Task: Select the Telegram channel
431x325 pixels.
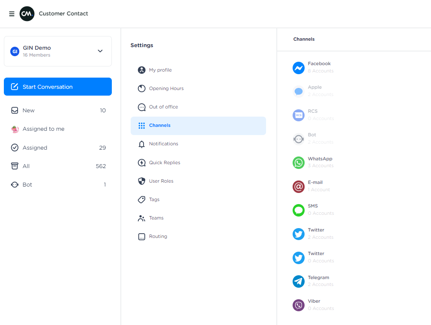Action: [x=318, y=281]
